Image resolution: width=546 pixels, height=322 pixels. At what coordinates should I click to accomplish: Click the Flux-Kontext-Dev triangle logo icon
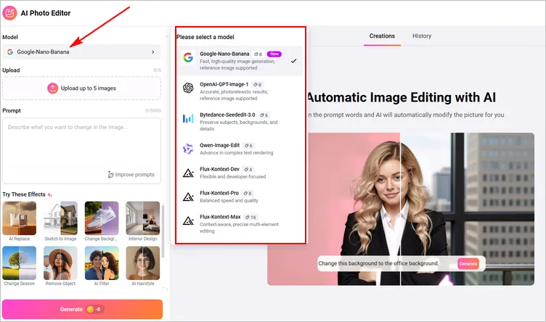tap(188, 173)
